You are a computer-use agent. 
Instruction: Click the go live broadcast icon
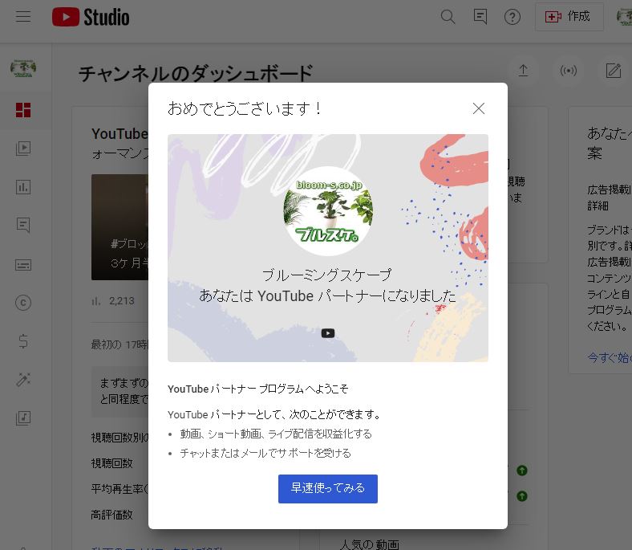[x=569, y=71]
